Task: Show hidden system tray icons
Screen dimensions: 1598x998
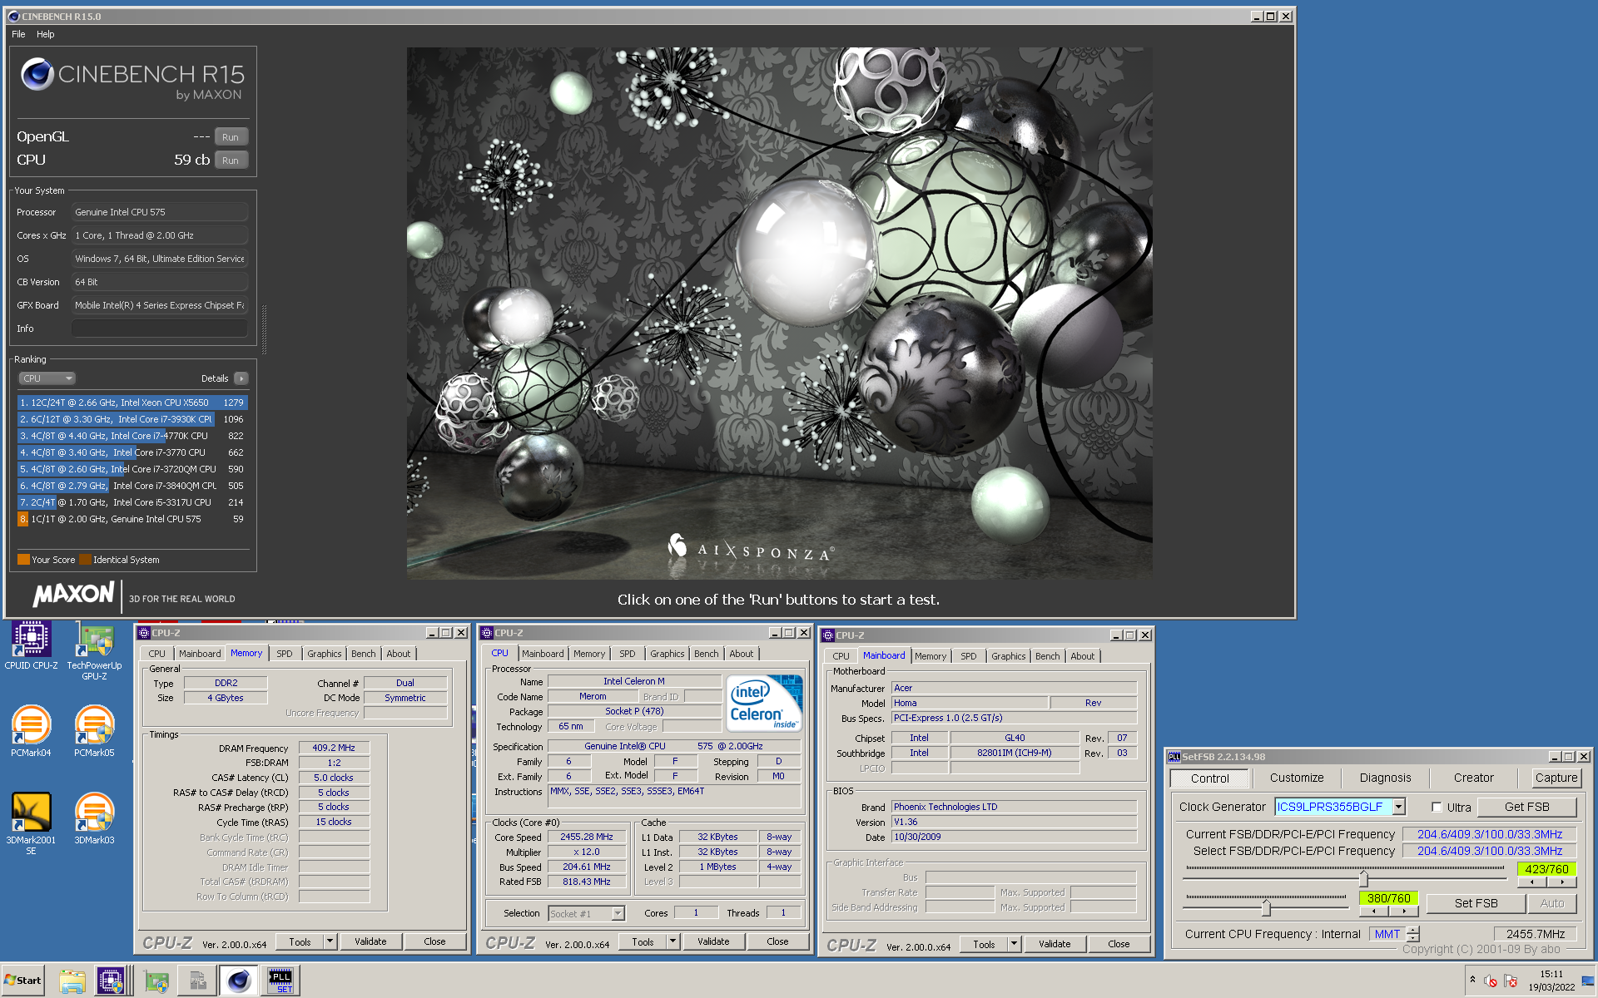Action: (x=1472, y=980)
